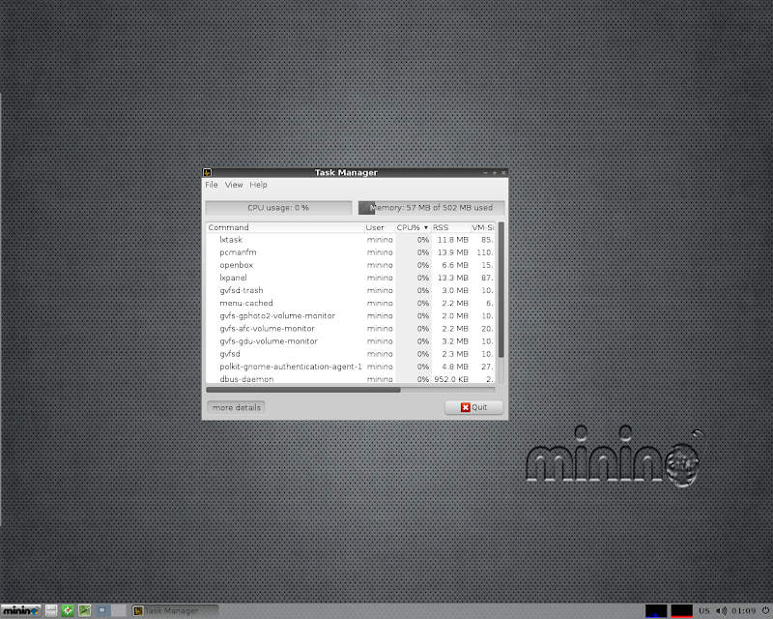Image resolution: width=773 pixels, height=619 pixels.
Task: Click the horizontal scrollbar of process list
Action: 303,390
